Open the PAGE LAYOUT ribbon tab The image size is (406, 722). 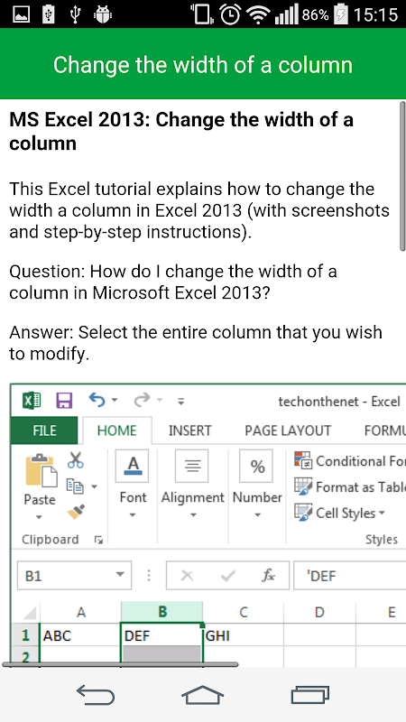click(x=288, y=430)
